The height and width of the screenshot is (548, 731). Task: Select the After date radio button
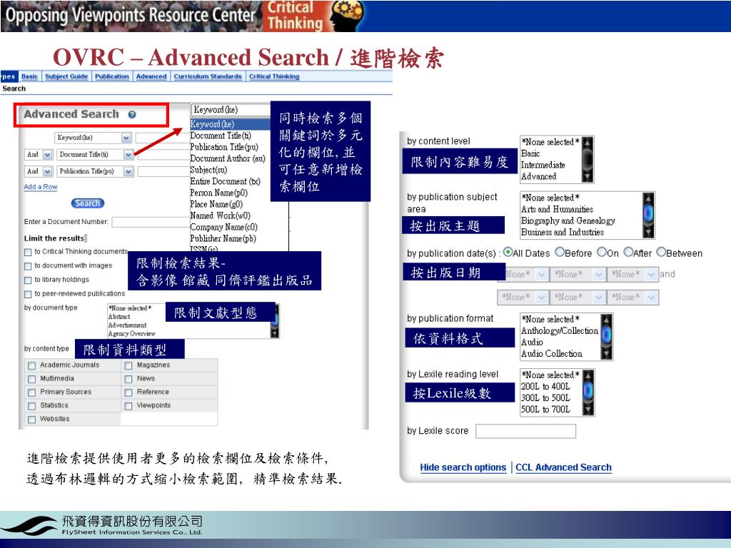tap(628, 252)
